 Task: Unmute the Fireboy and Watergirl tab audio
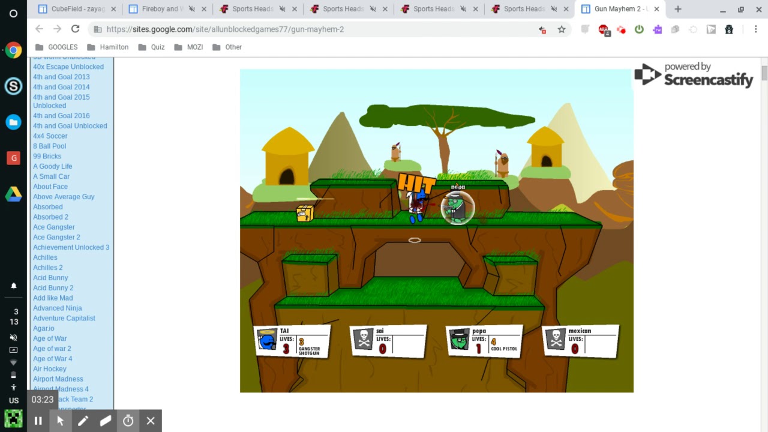(191, 9)
